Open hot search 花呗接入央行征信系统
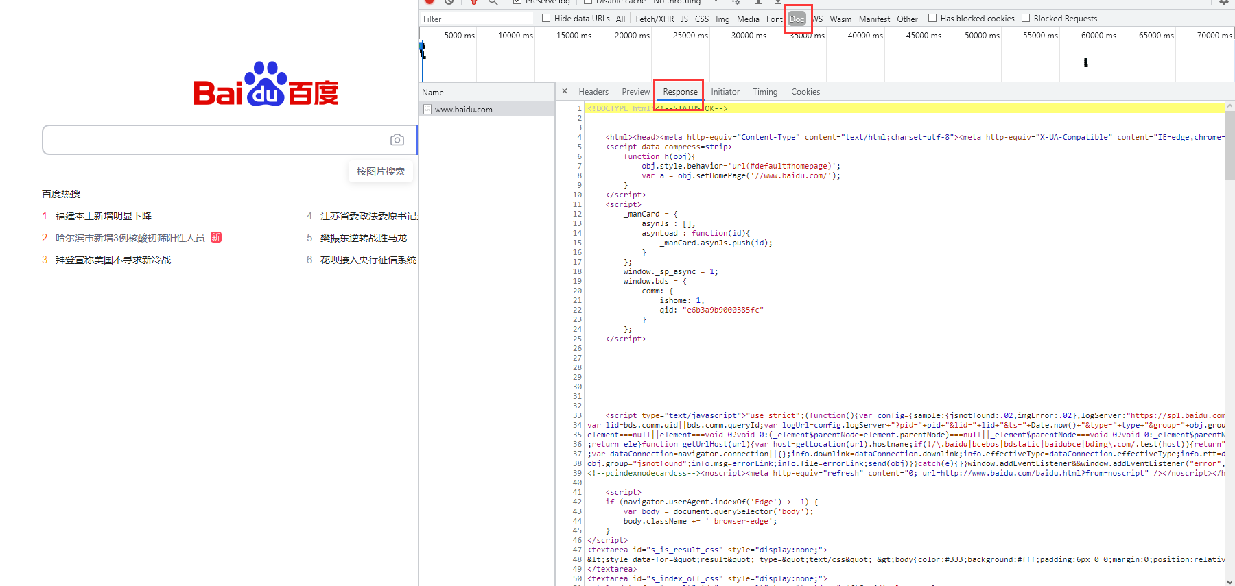This screenshot has width=1235, height=586. pyautogui.click(x=368, y=260)
